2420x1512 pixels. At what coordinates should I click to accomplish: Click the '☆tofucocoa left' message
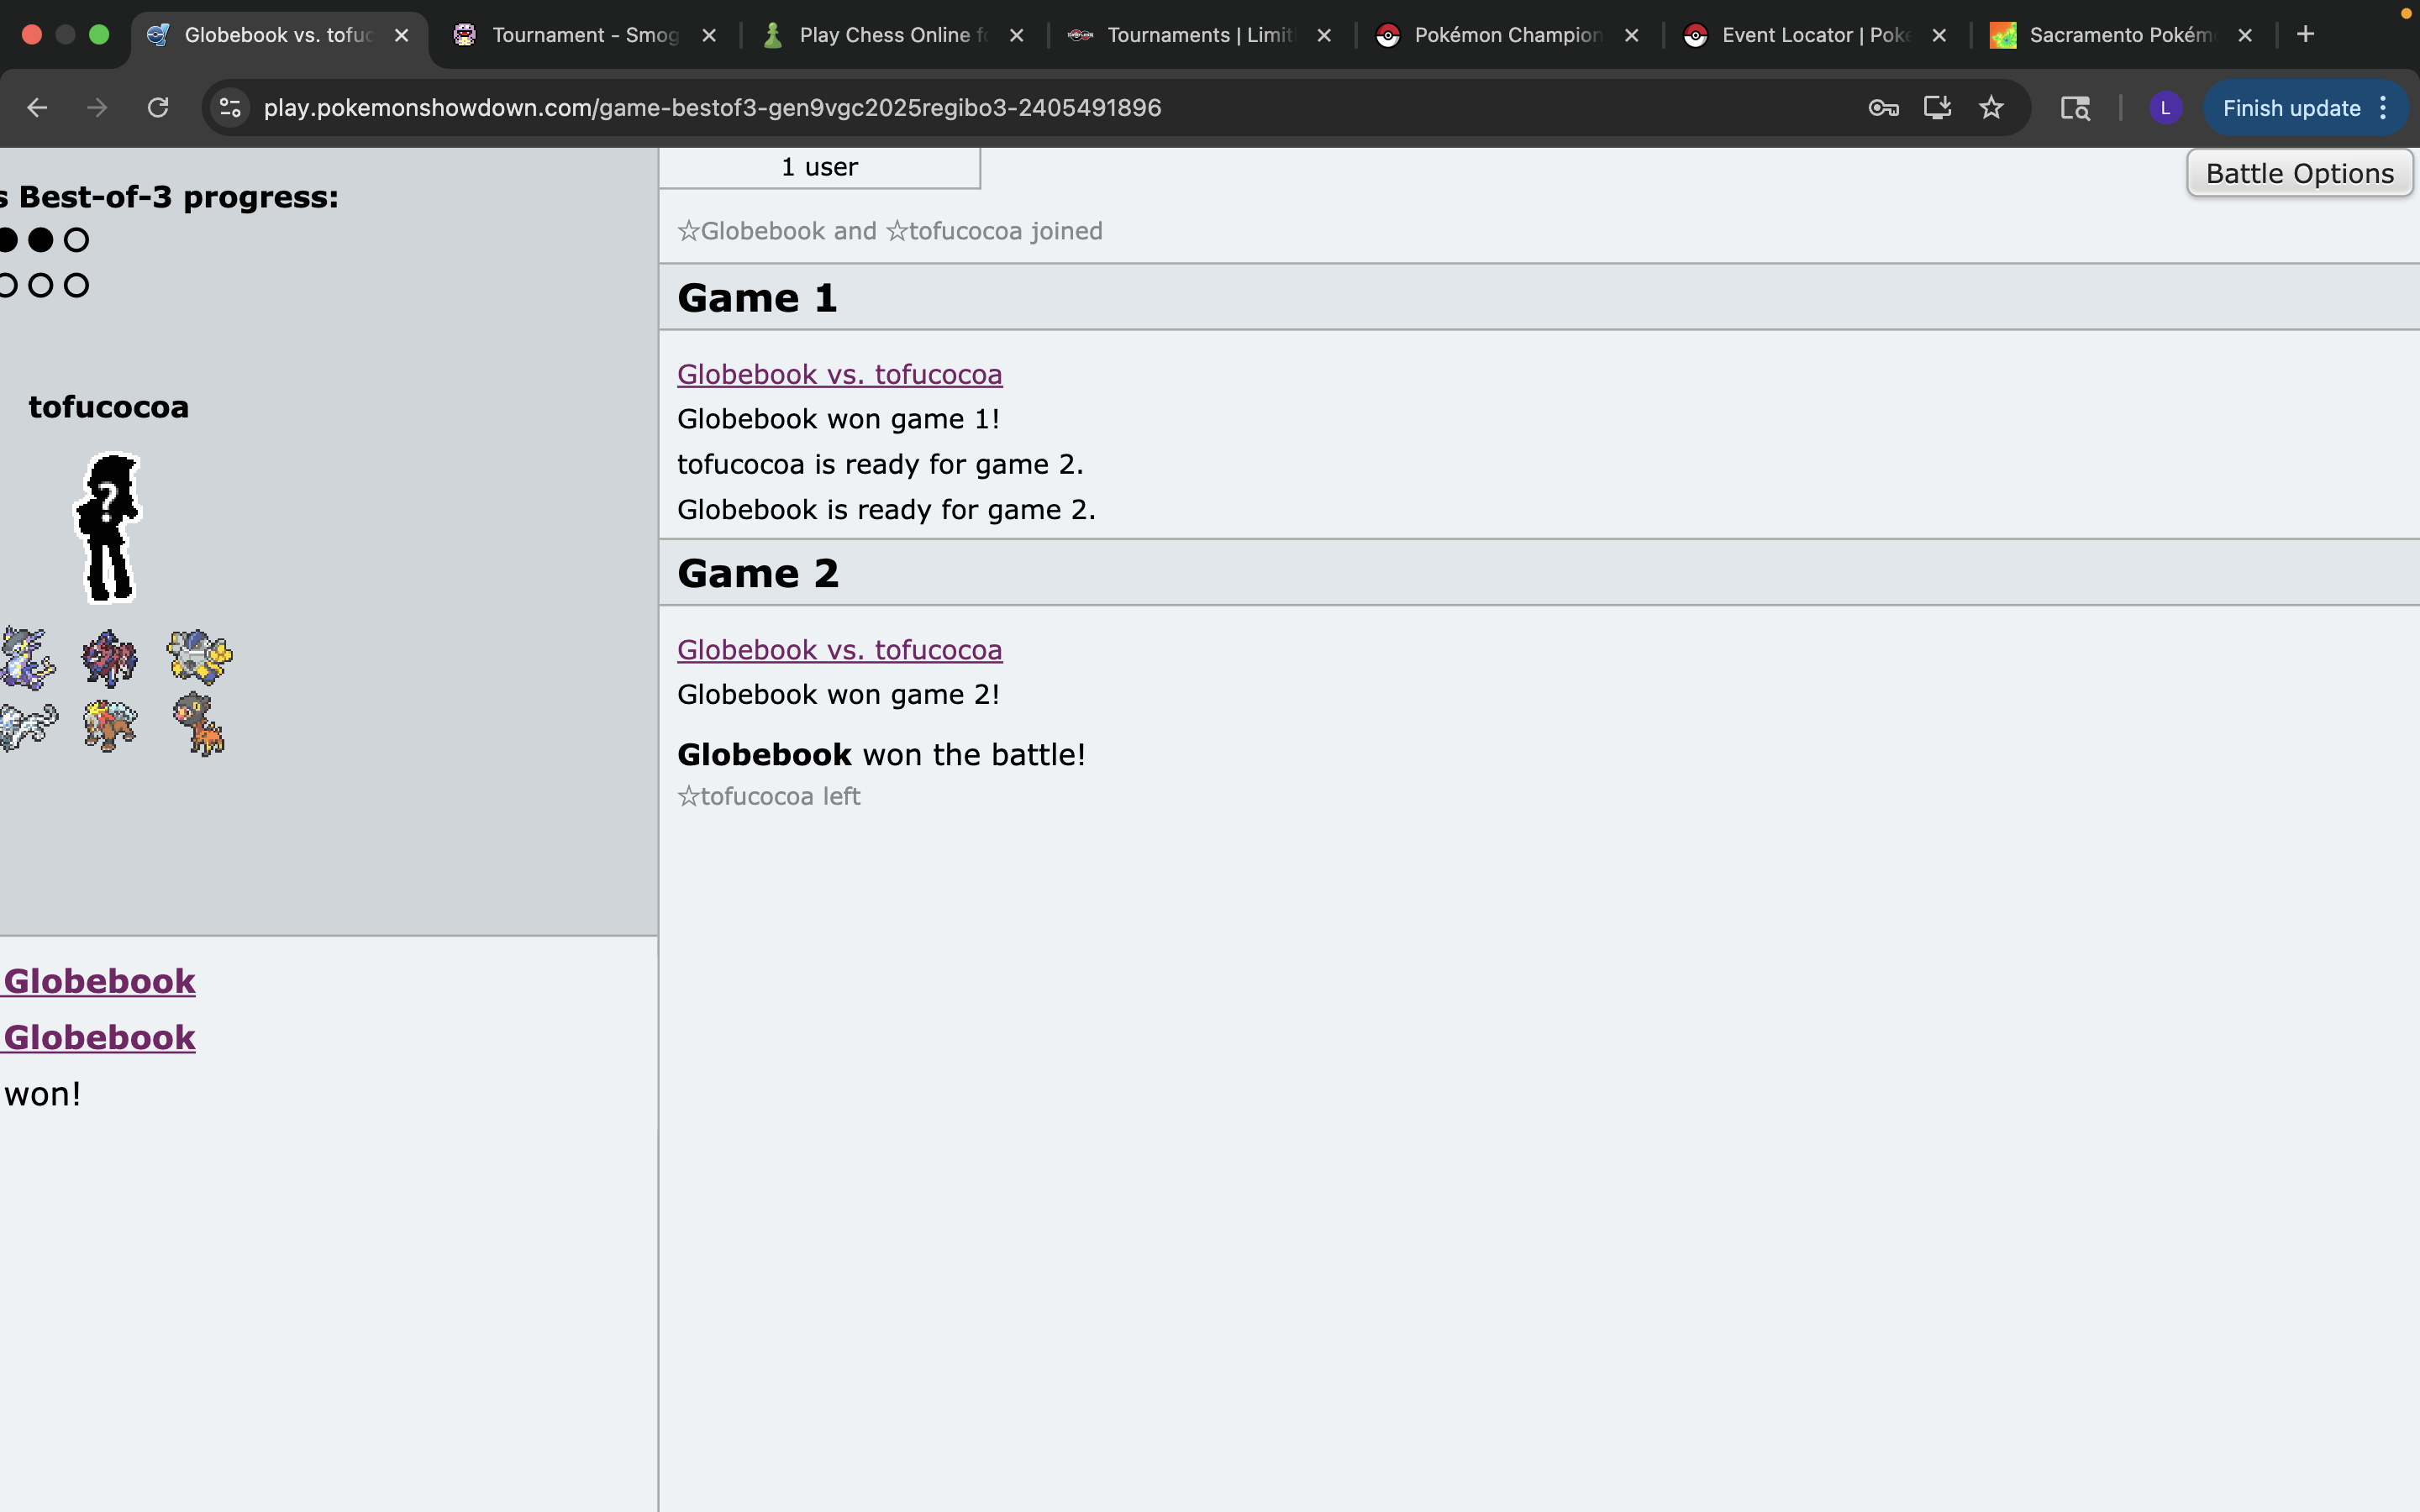point(768,797)
